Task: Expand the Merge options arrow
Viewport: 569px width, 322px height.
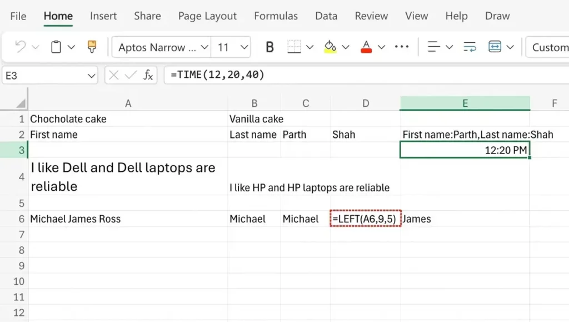Action: click(x=510, y=47)
